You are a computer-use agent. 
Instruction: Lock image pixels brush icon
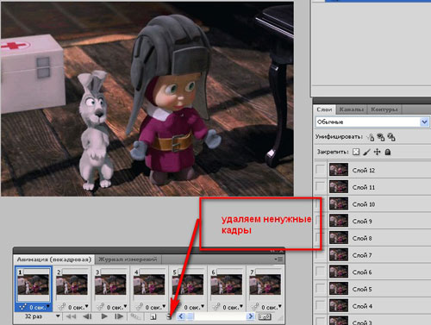(366, 152)
